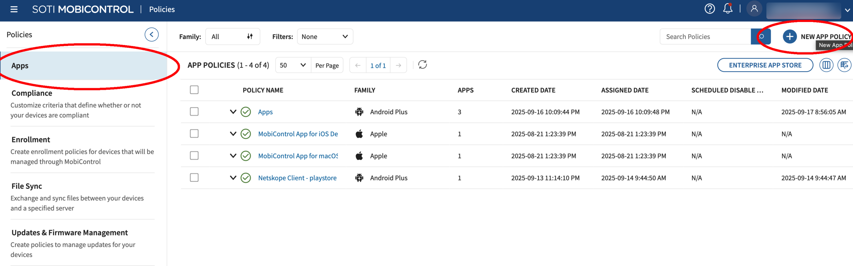Open the notifications bell
853x266 pixels.
point(728,9)
